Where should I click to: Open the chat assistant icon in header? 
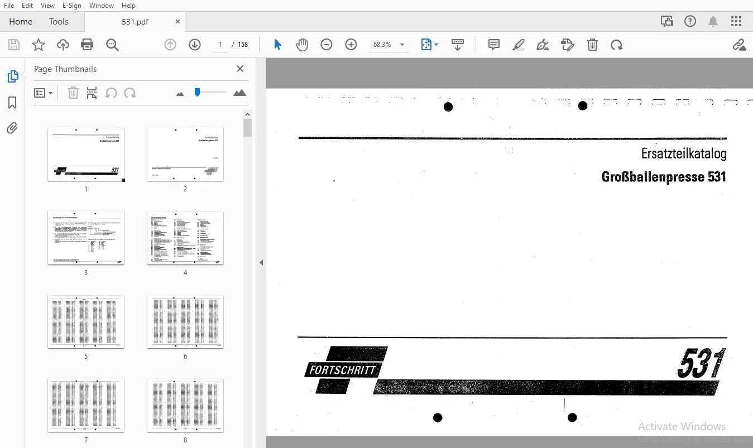coord(666,22)
